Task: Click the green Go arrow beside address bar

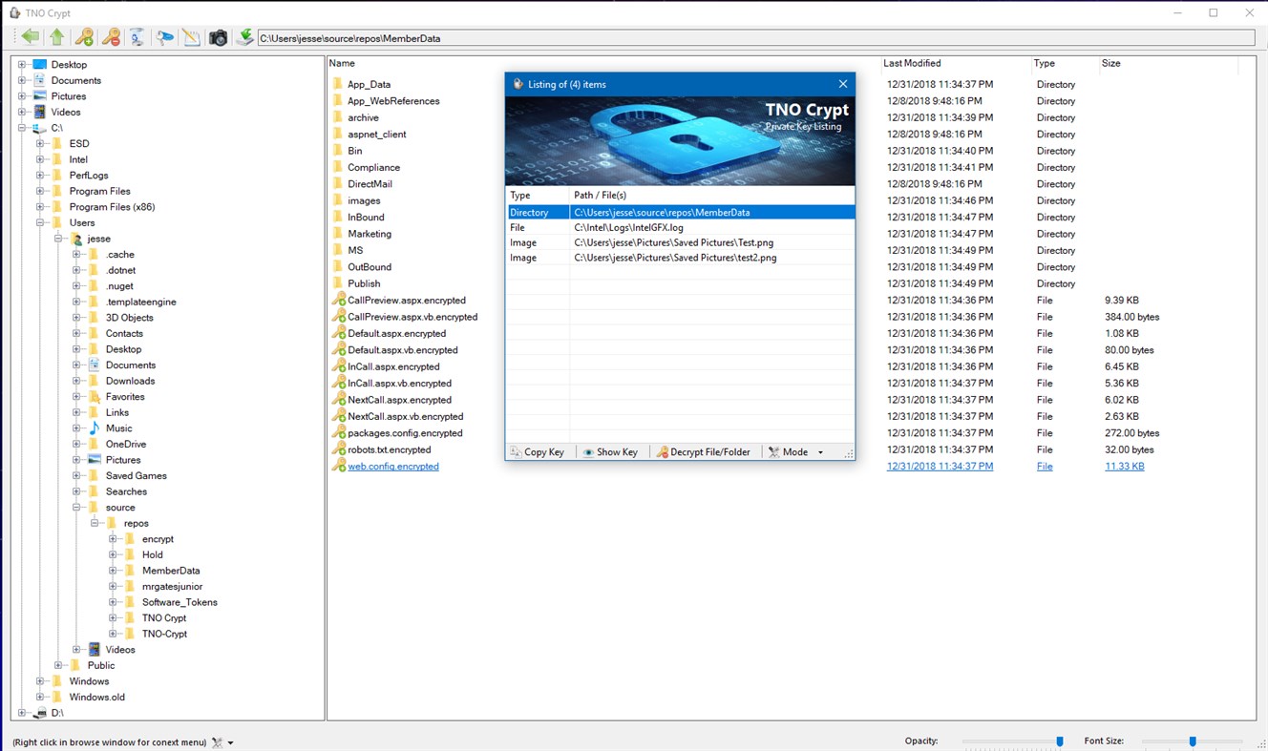Action: click(x=244, y=36)
